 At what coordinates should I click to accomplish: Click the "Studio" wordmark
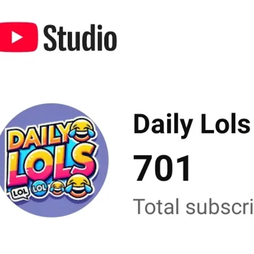click(80, 38)
